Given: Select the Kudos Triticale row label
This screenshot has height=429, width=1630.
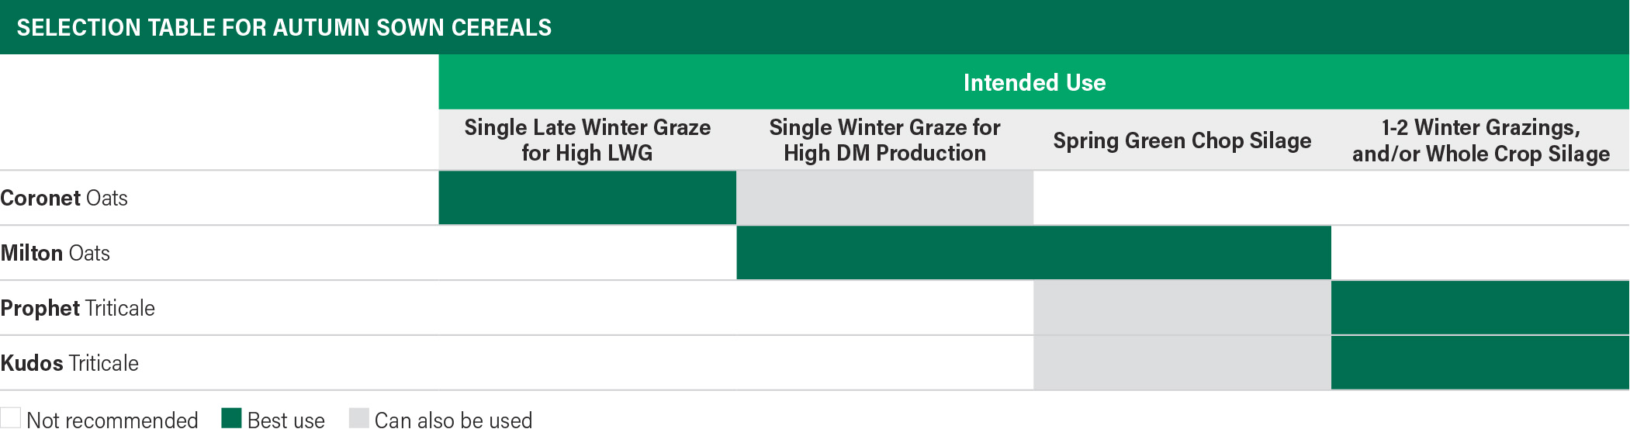Looking at the screenshot, I should [x=70, y=363].
